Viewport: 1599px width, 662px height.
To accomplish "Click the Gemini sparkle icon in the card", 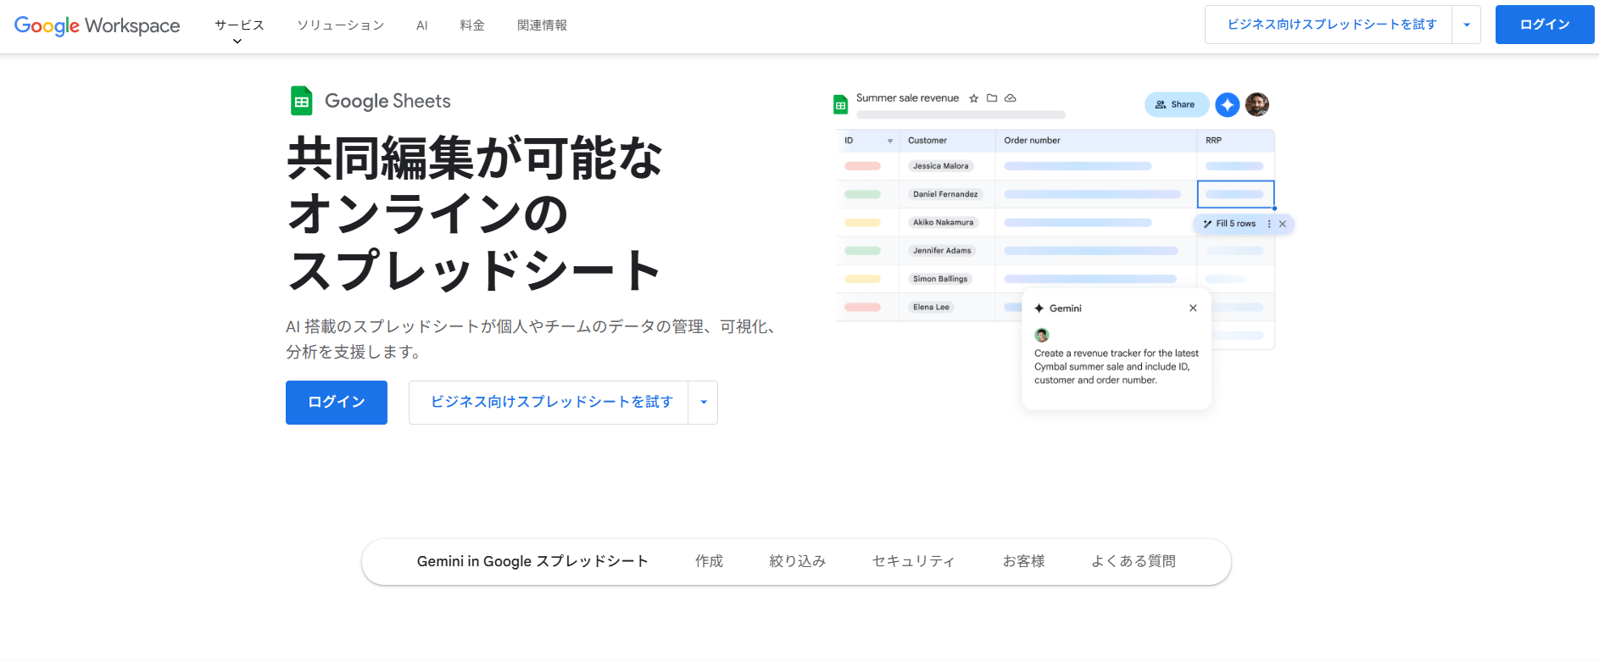I will [x=1039, y=309].
